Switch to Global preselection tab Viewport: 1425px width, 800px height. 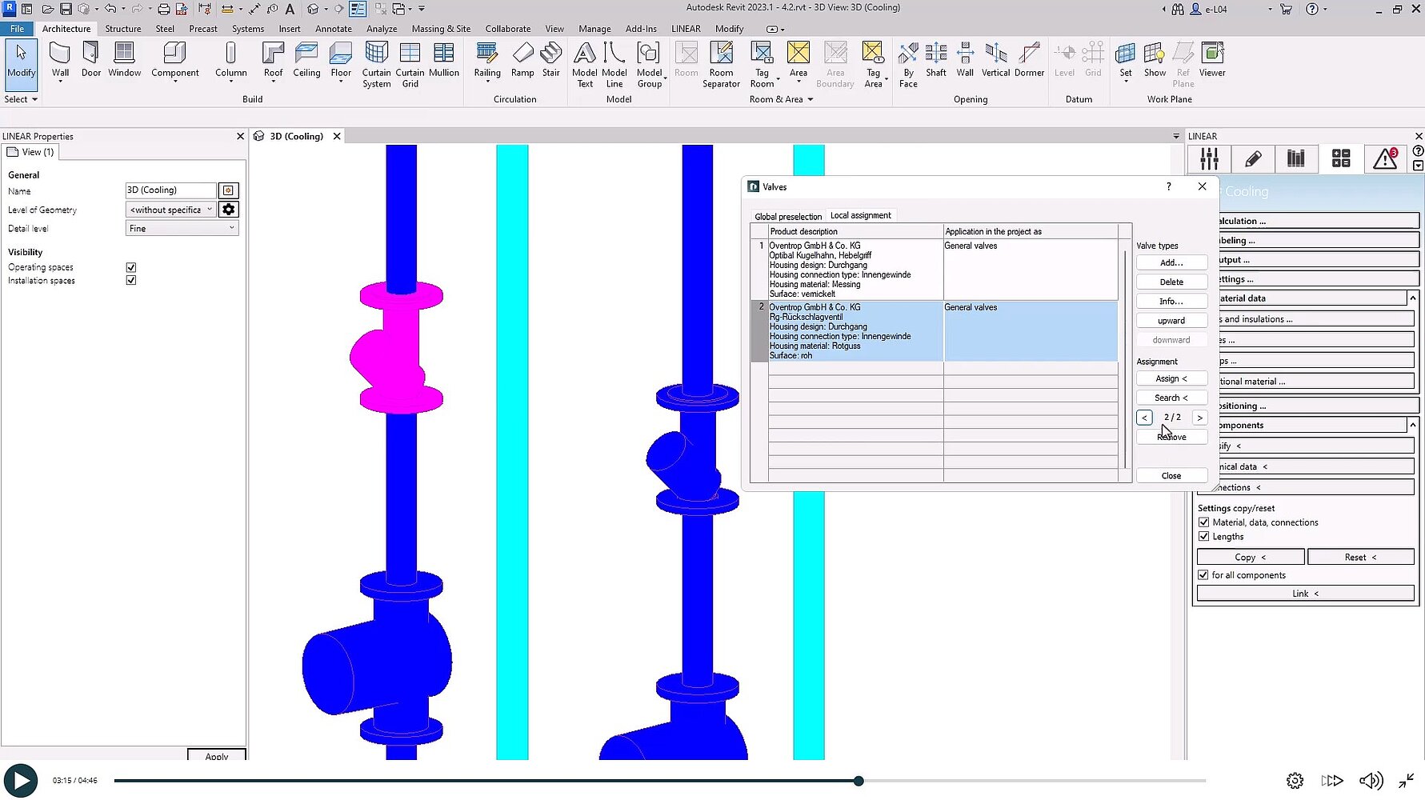coord(787,216)
